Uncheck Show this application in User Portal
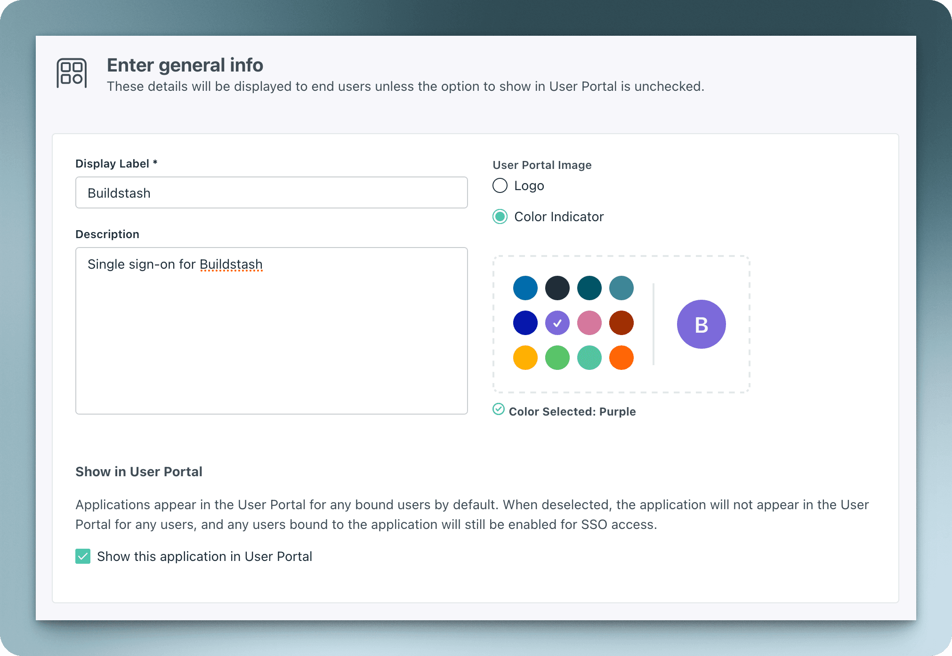The width and height of the screenshot is (952, 656). click(83, 556)
